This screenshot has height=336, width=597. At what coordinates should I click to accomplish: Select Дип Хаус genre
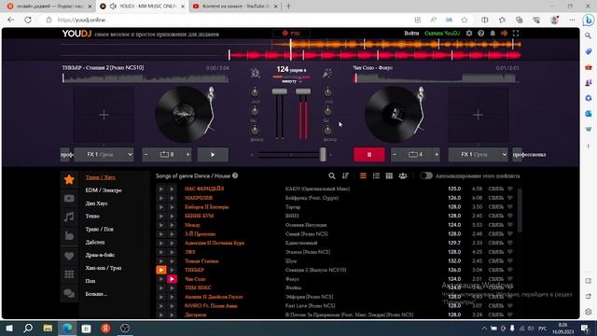[x=96, y=203]
